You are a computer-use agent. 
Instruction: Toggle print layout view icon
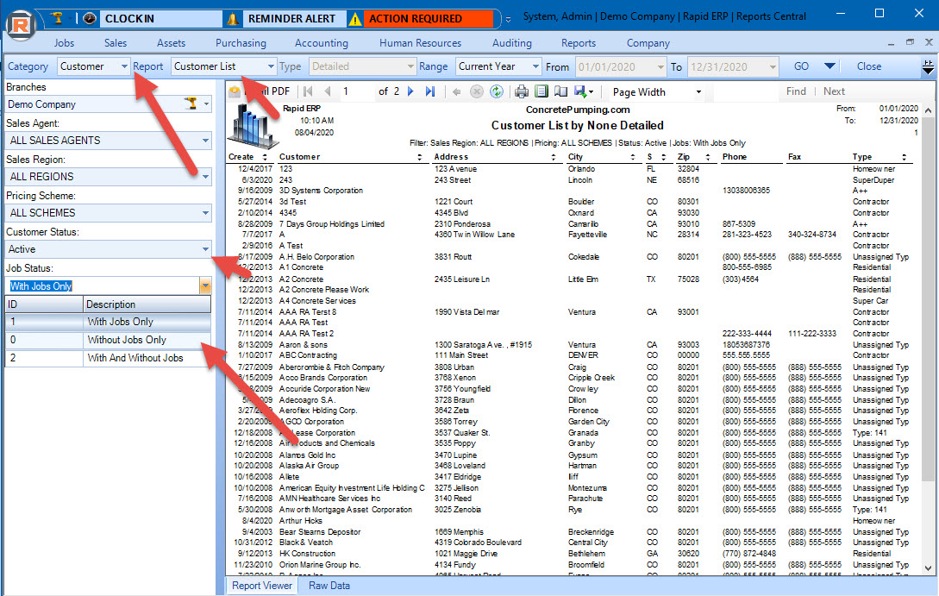[x=541, y=91]
